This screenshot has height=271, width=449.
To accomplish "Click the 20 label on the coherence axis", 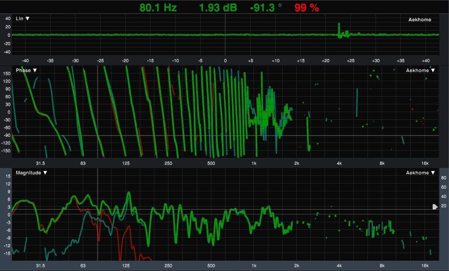I will (x=444, y=206).
